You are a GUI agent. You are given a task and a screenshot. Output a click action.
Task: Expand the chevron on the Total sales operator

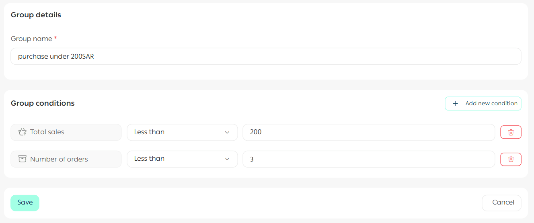point(227,132)
